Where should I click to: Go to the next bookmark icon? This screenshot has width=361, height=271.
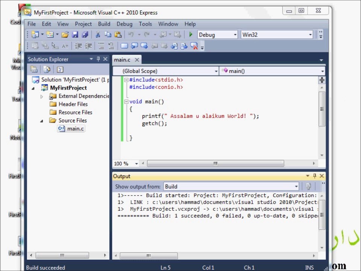click(x=144, y=46)
